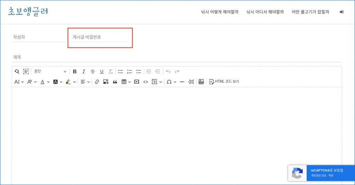Toggle the numbered list

point(130,72)
